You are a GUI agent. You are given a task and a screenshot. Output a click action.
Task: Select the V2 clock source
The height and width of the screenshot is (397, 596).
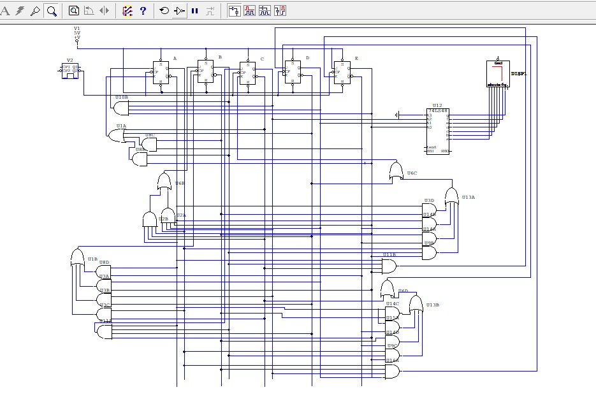(x=69, y=70)
